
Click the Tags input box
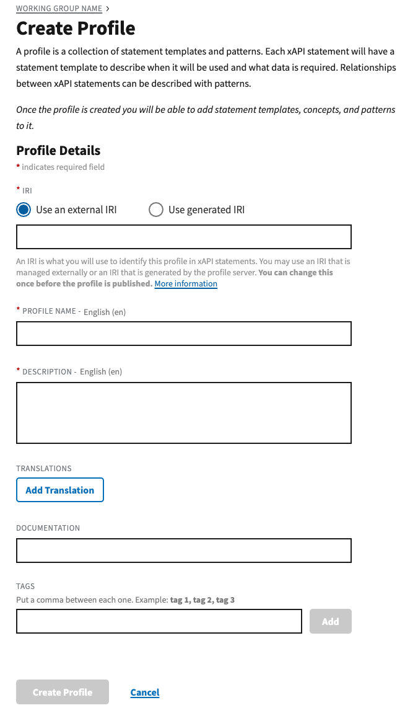tap(159, 621)
